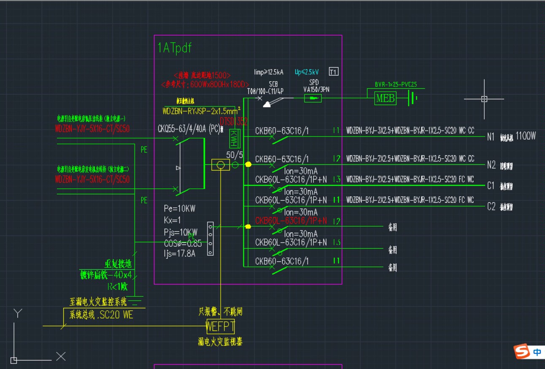Select the Kx=1 parameter text
This screenshot has width=545, height=369.
point(172,220)
